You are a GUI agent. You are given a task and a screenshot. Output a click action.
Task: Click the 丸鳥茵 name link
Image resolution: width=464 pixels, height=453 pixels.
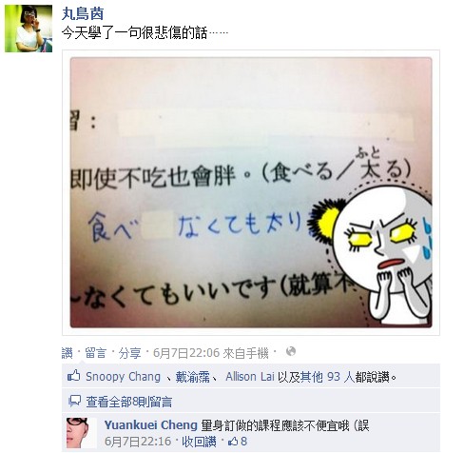83,13
